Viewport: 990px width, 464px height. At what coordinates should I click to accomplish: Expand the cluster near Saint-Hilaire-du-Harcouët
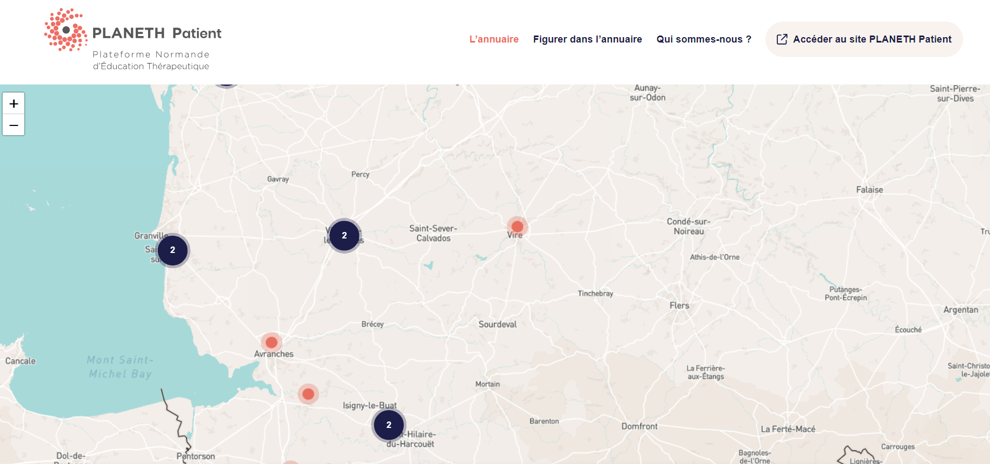[389, 425]
